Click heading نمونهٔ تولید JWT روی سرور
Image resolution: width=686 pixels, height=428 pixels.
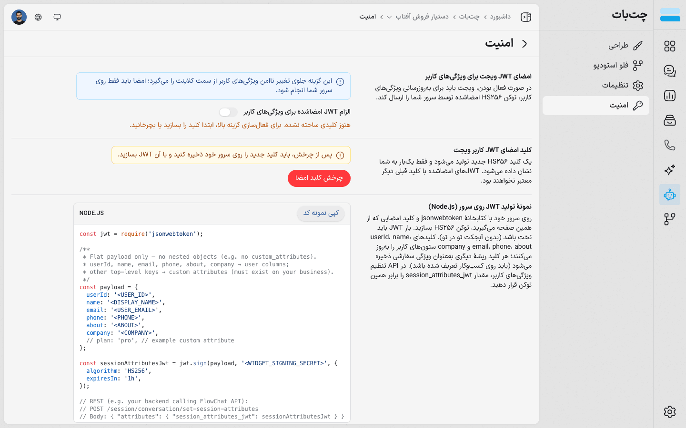click(x=480, y=206)
